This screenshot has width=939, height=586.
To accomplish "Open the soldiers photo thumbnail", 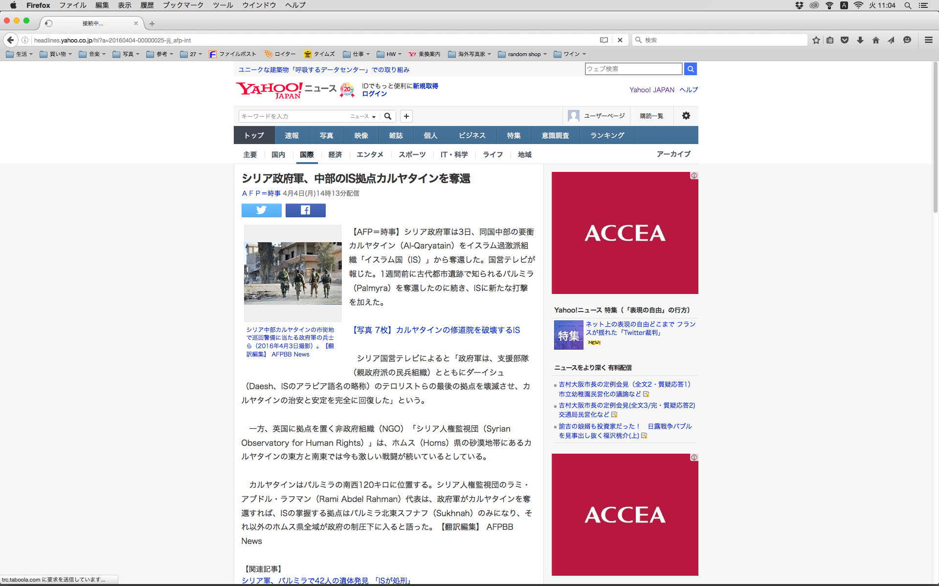I will [x=292, y=273].
